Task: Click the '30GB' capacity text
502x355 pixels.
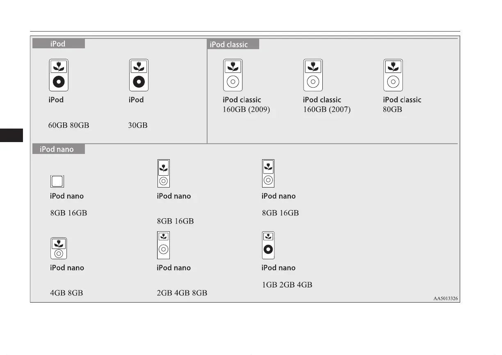Action: click(138, 125)
